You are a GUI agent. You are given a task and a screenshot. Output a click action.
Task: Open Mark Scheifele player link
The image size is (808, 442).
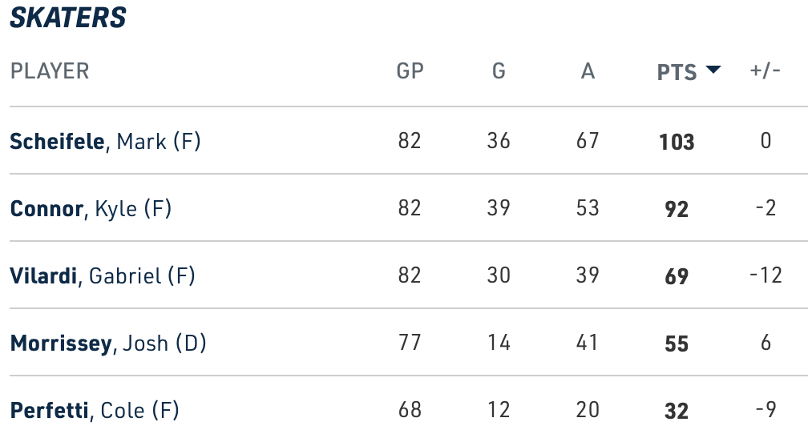coord(105,142)
